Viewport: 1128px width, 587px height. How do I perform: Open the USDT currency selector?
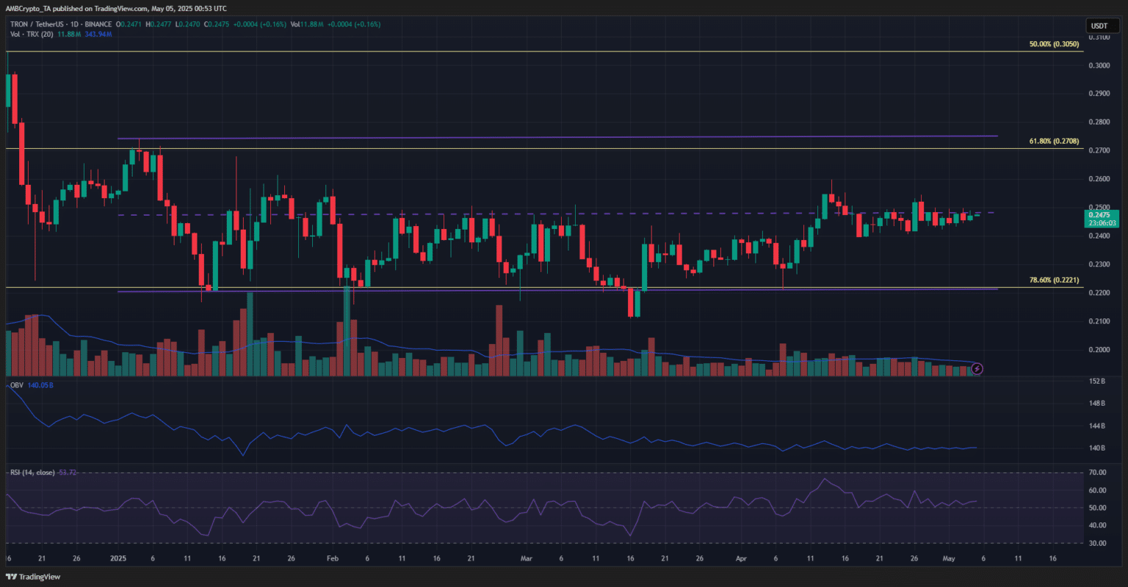click(x=1099, y=26)
